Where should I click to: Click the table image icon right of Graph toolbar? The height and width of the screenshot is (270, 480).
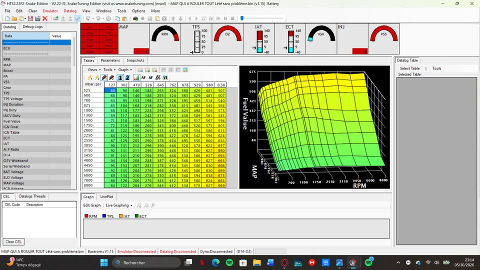(x=185, y=70)
